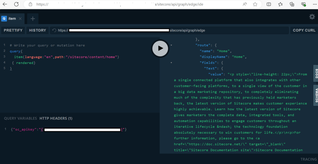Collapse the "route" JSON node

[171, 45]
